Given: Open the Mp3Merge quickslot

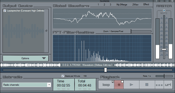Looking at the screenshot, I should (122, 4).
